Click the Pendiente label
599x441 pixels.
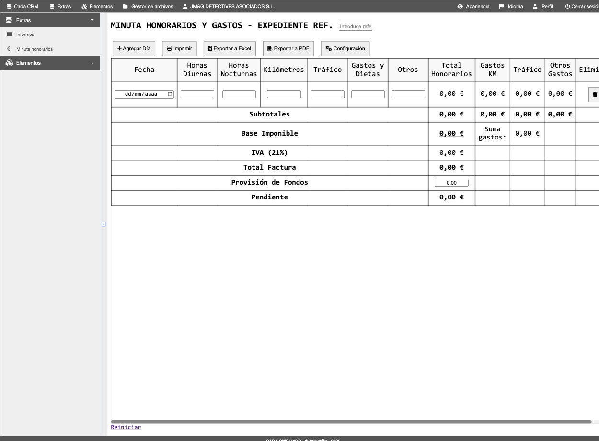click(270, 197)
